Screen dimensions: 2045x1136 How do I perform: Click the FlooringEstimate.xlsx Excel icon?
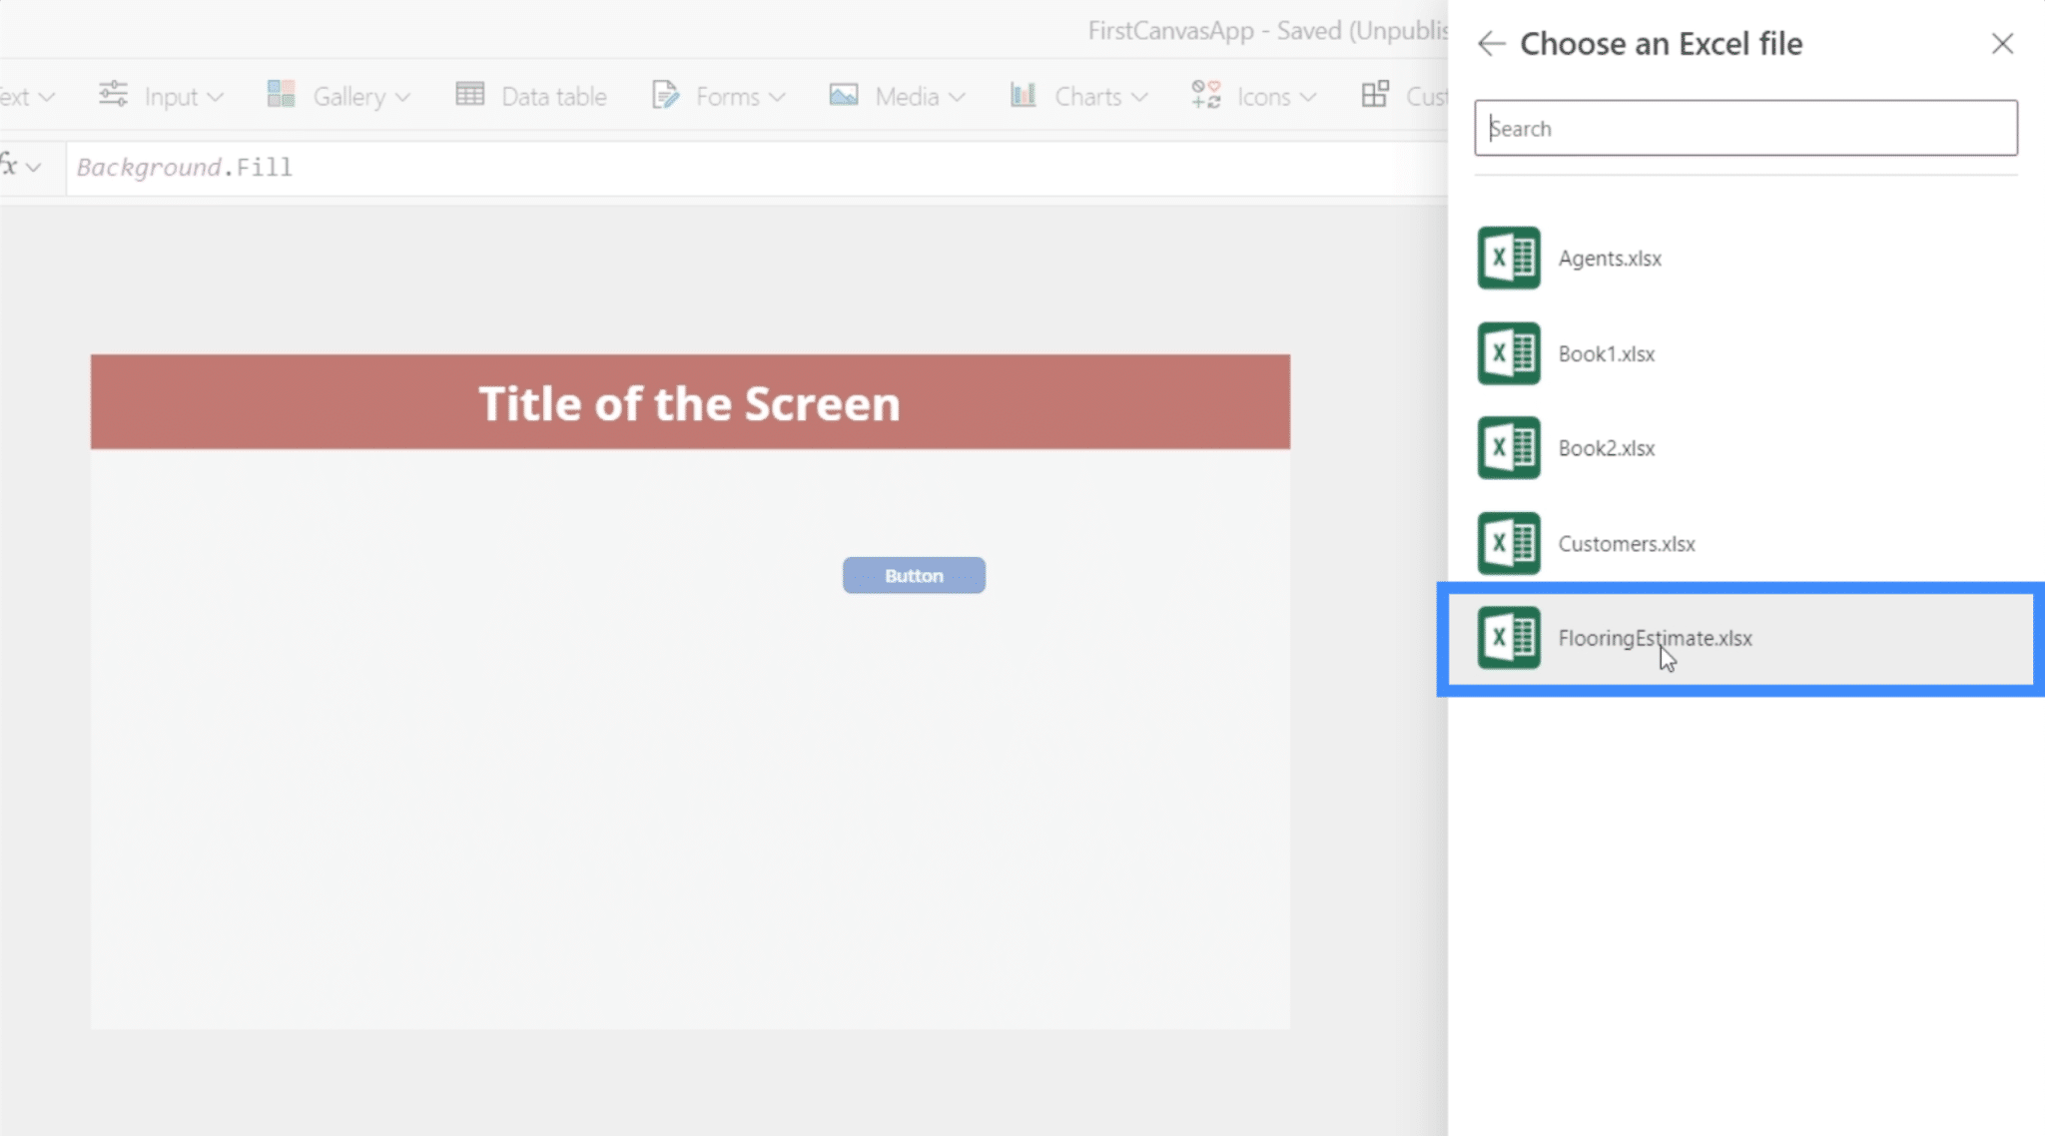(1509, 638)
